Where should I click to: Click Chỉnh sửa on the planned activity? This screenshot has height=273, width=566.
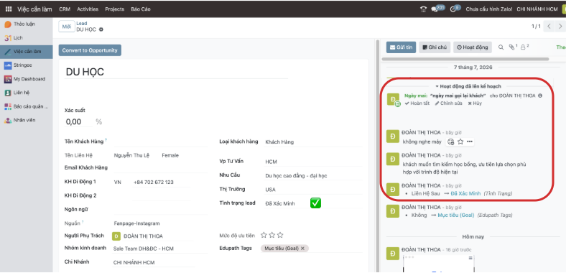[x=448, y=103]
